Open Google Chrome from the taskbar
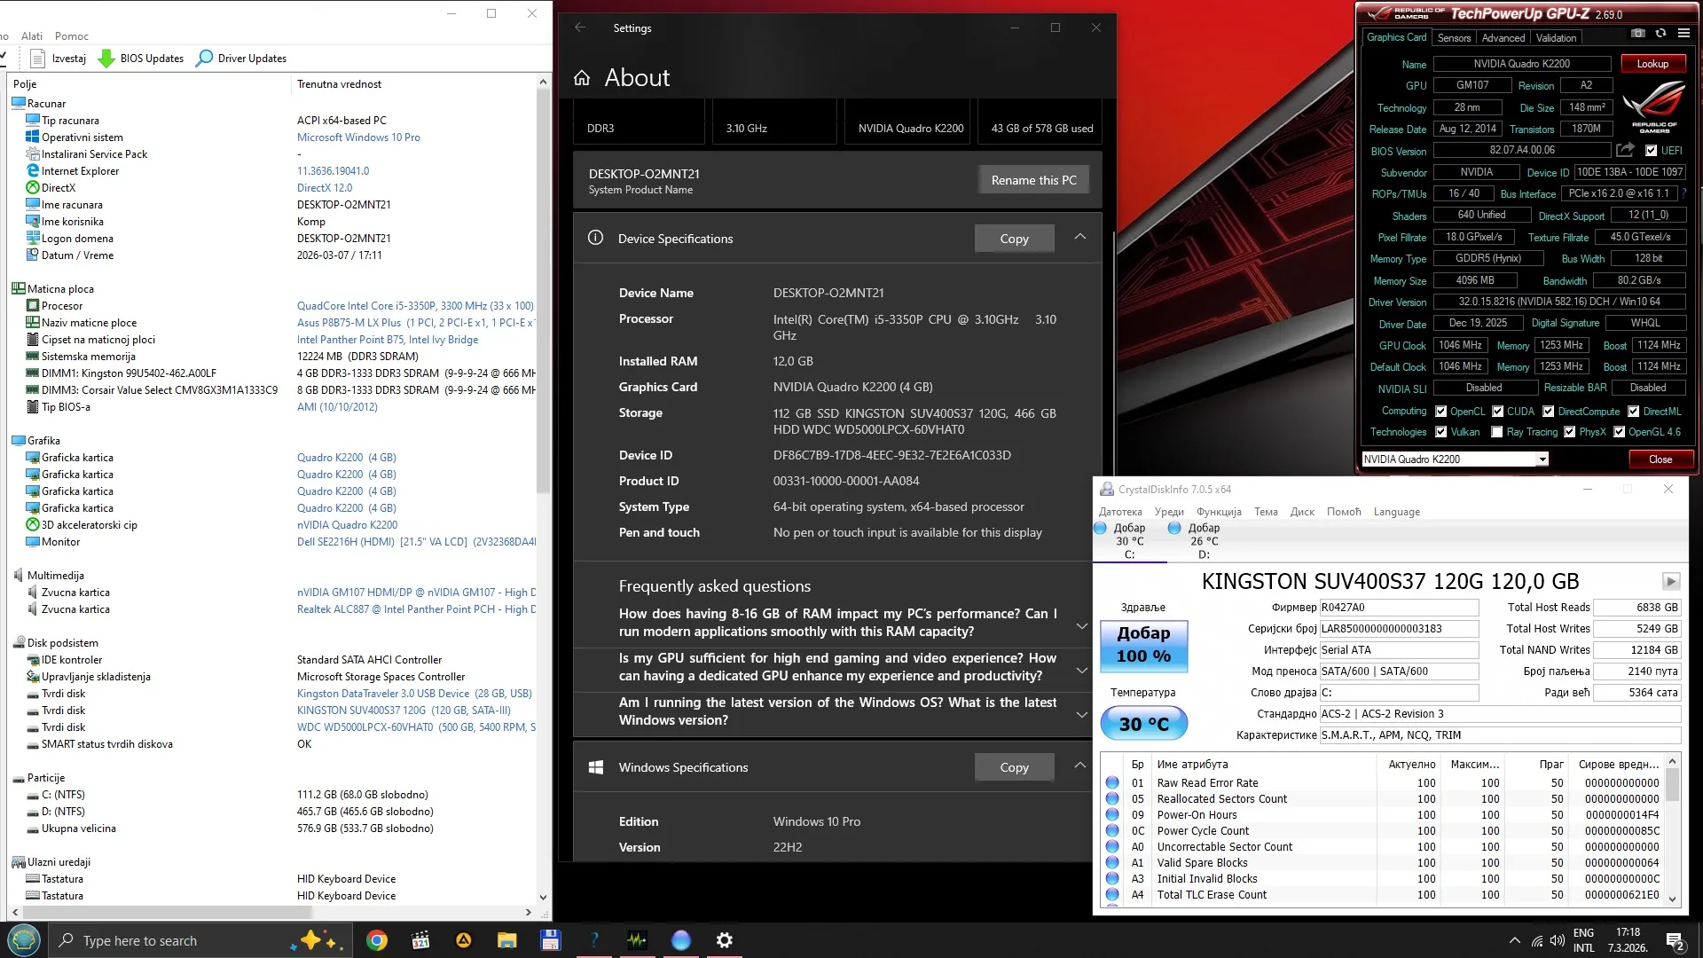Screen dimensions: 1703x958 (x=377, y=940)
